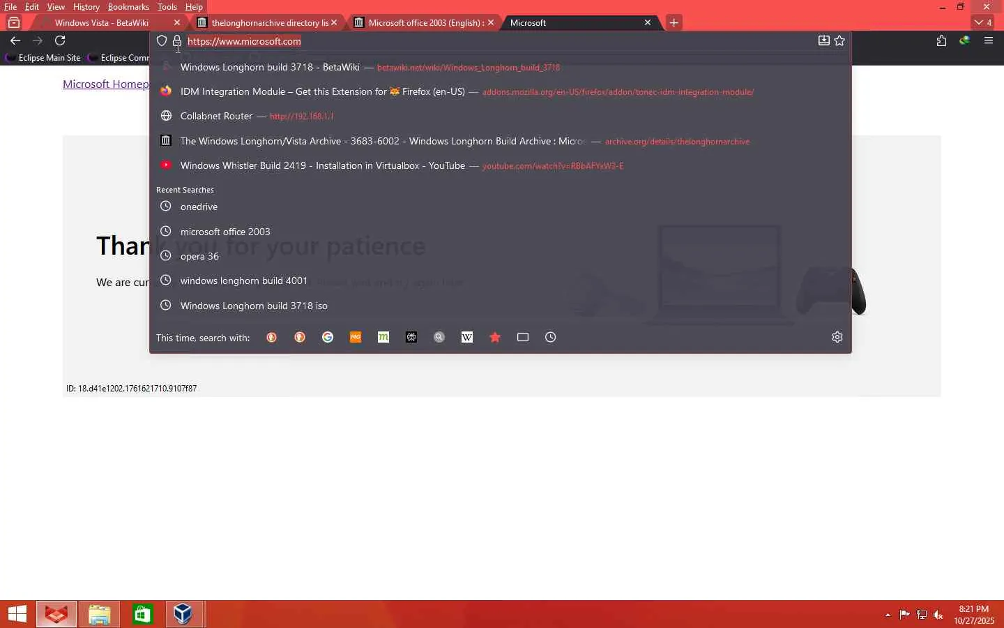Open the History menu
This screenshot has height=628, width=1004.
86,7
